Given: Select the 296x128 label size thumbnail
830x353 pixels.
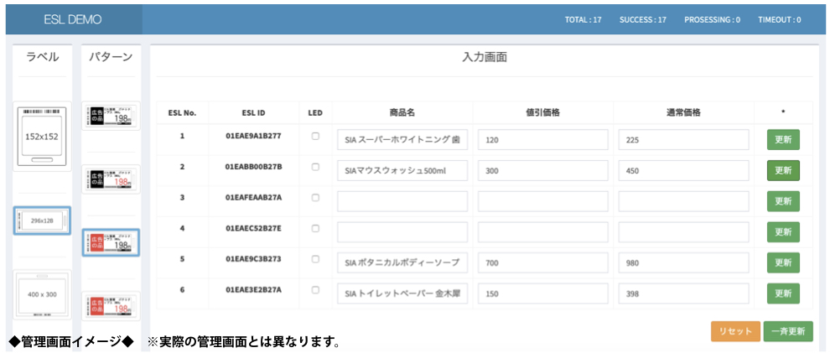Looking at the screenshot, I should tap(42, 221).
